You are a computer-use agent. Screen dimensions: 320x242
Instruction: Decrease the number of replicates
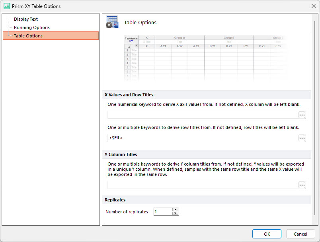click(176, 214)
